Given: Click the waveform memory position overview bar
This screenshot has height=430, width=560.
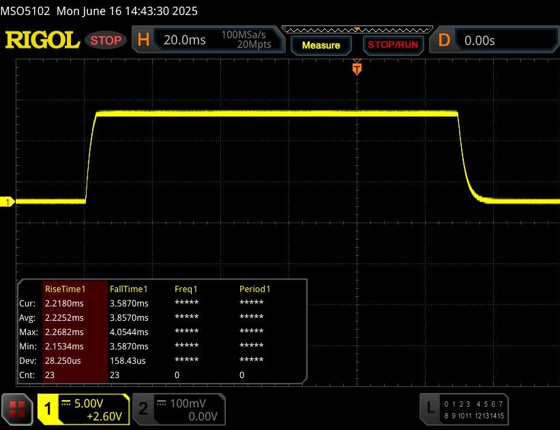Looking at the screenshot, I should pos(357,29).
